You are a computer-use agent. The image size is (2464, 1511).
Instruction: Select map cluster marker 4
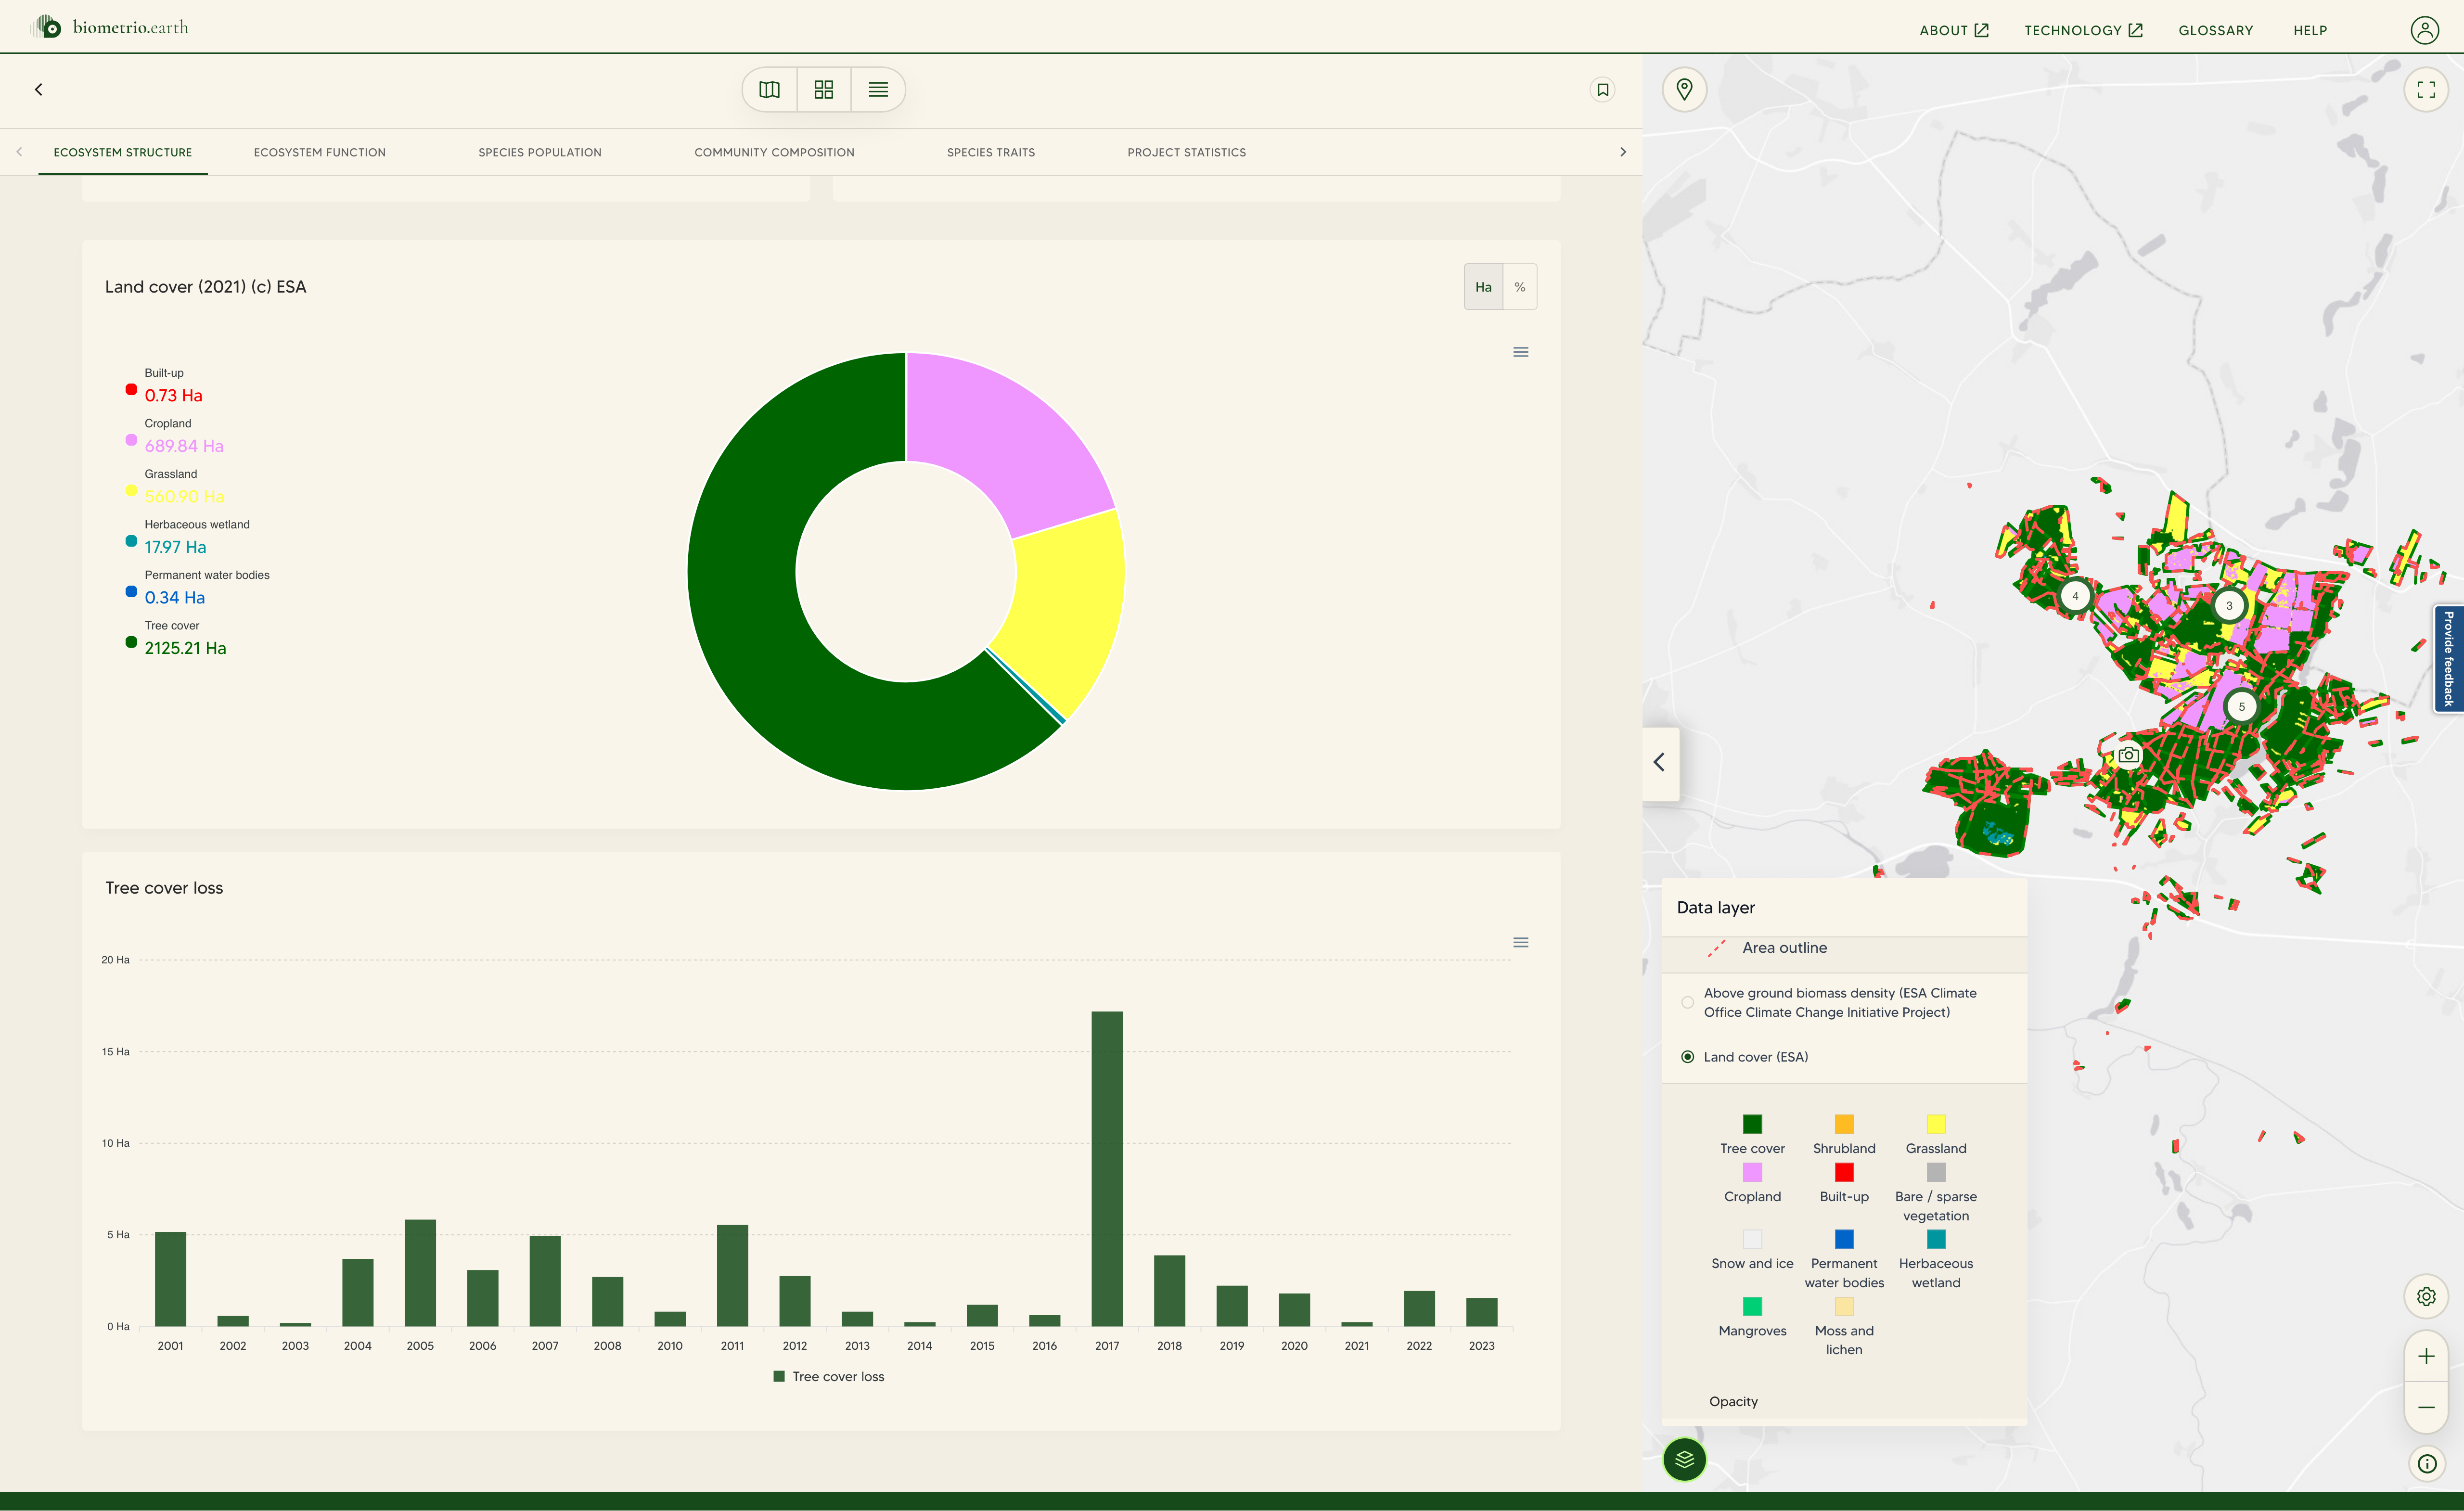click(2075, 596)
